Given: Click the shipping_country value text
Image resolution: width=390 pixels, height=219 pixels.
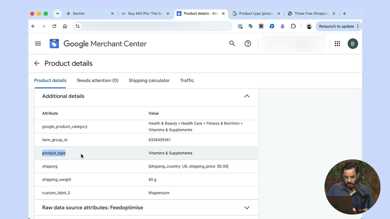Looking at the screenshot, I should 188,166.
